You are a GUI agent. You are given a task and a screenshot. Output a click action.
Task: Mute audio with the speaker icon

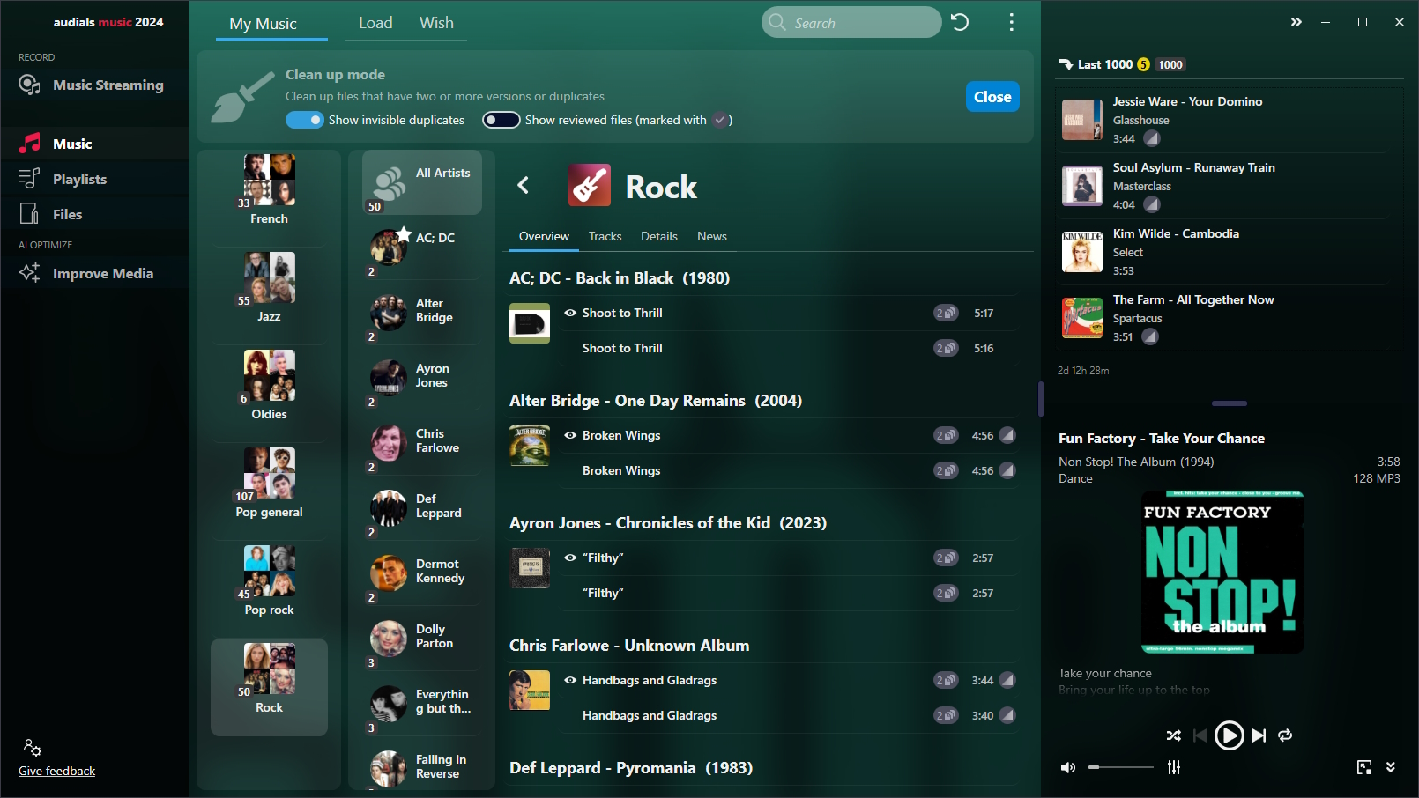point(1068,767)
